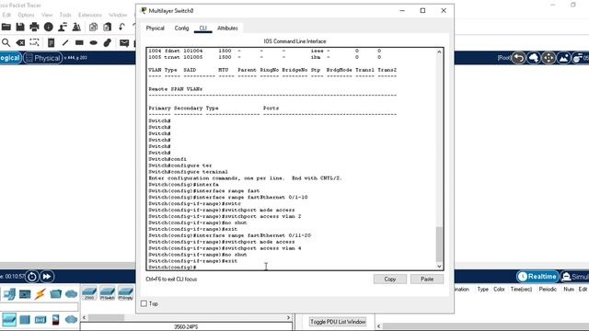Select the End Devices category icon

[x=10, y=294]
